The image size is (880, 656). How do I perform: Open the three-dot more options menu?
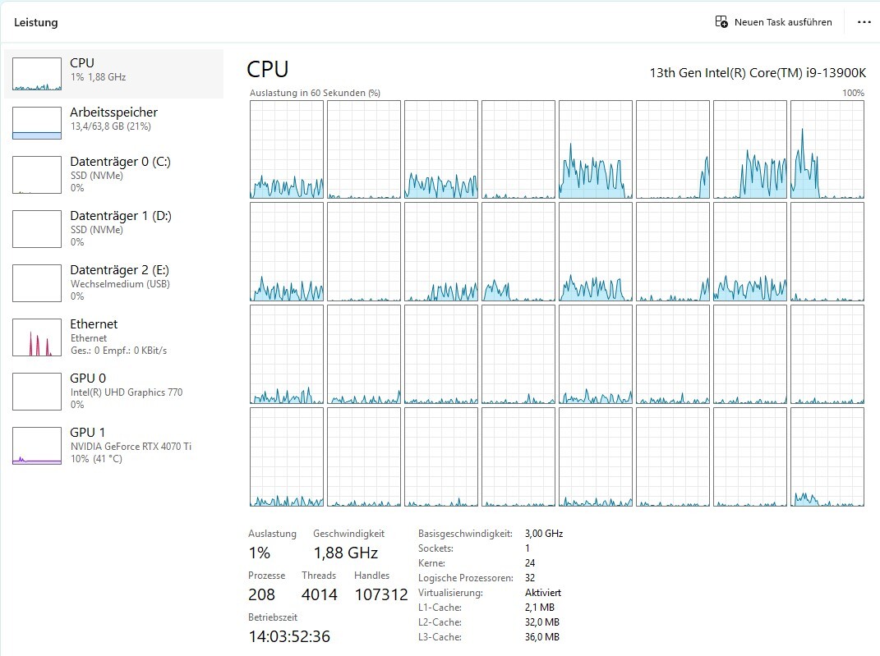coord(864,22)
